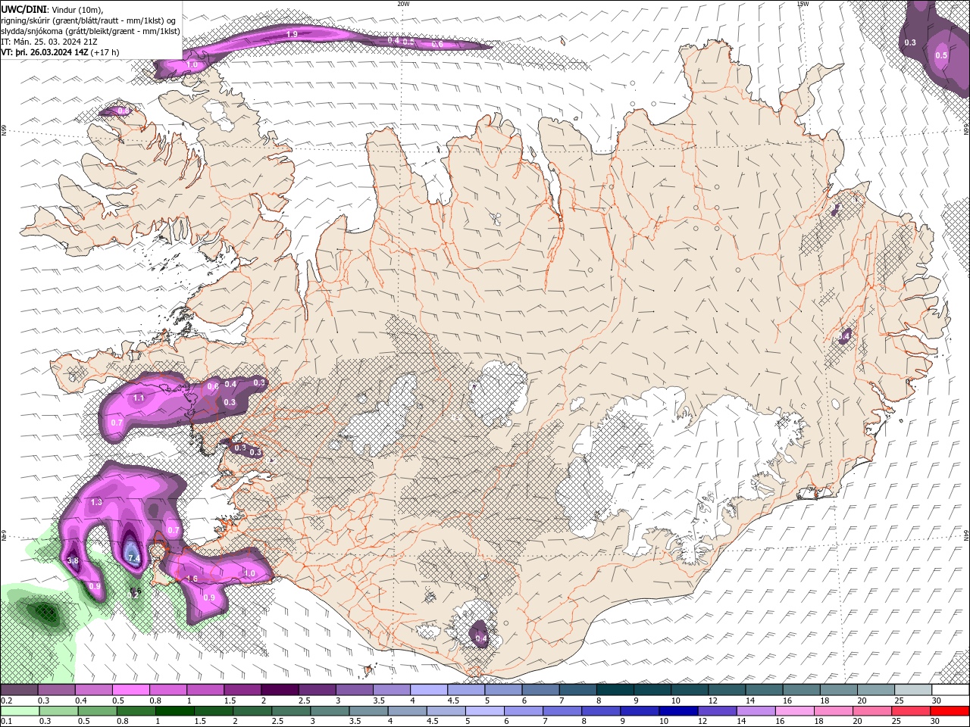Click the "Vindur (10m)" description text
The height and width of the screenshot is (727, 970).
click(x=76, y=9)
